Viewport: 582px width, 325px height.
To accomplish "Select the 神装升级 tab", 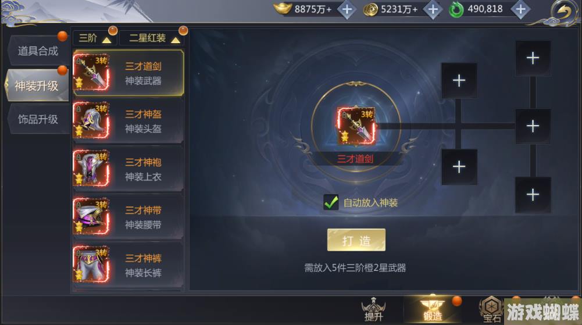I will click(x=37, y=85).
